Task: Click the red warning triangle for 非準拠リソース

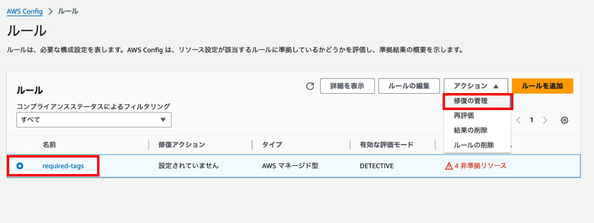Action: tap(449, 166)
